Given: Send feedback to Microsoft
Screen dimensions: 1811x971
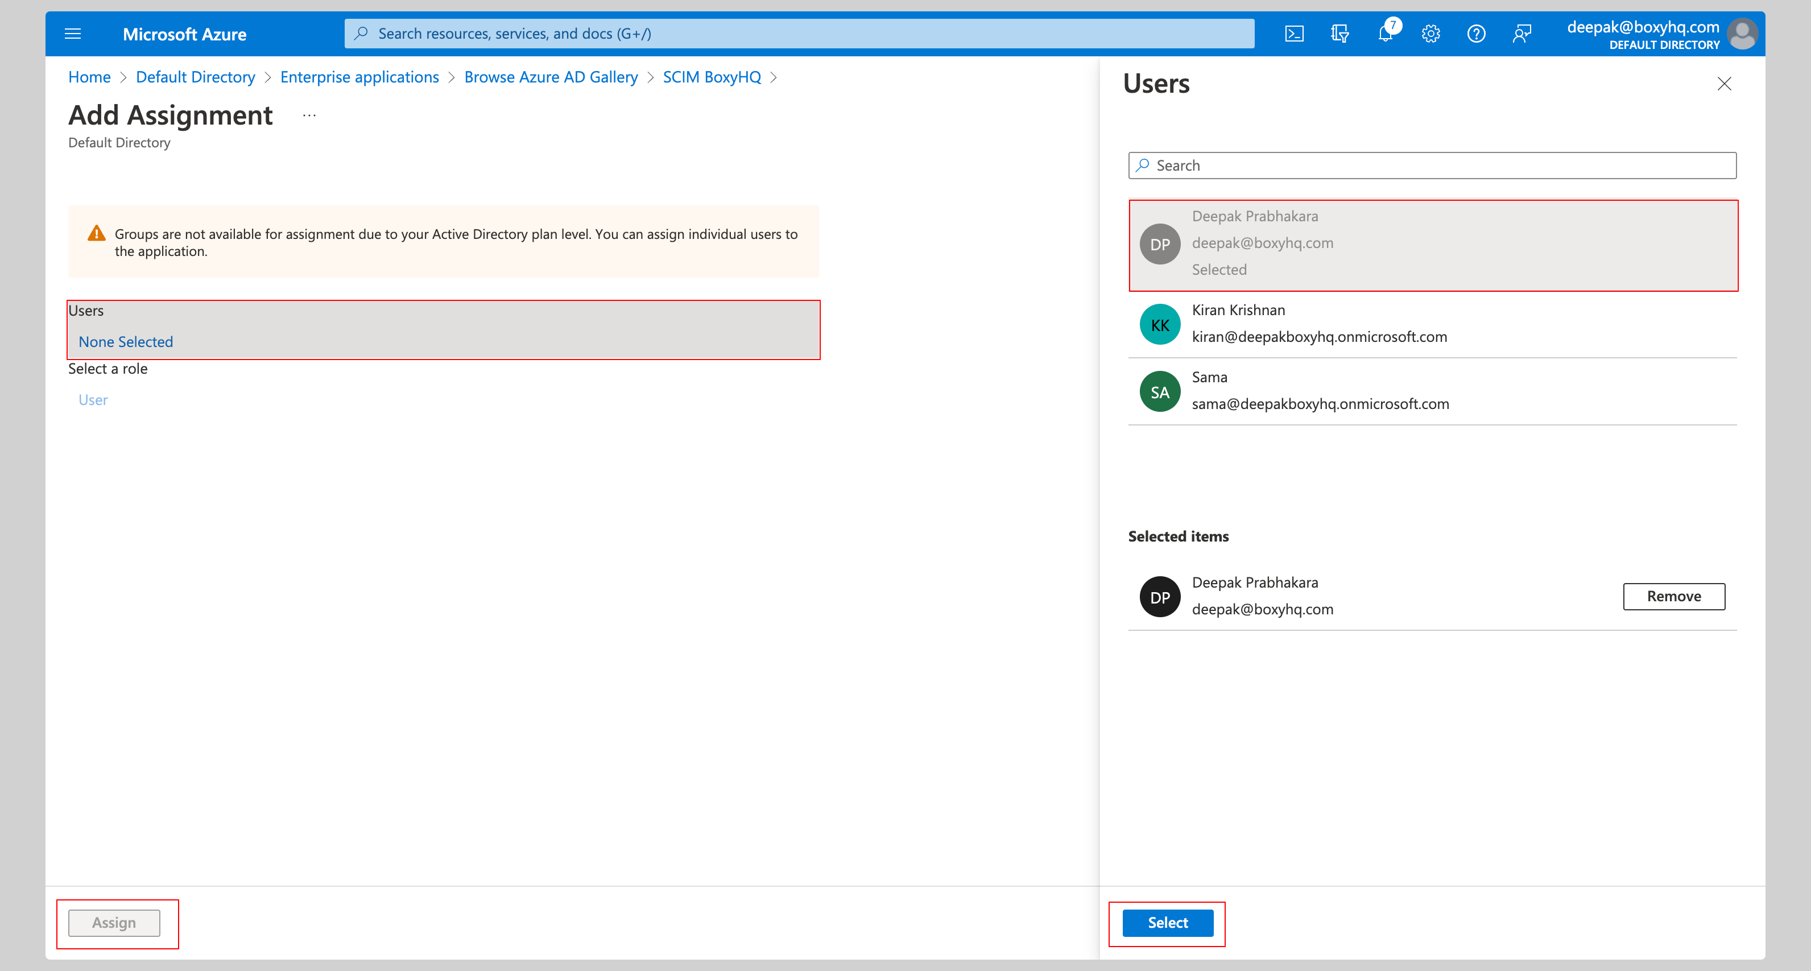Looking at the screenshot, I should pyautogui.click(x=1523, y=33).
